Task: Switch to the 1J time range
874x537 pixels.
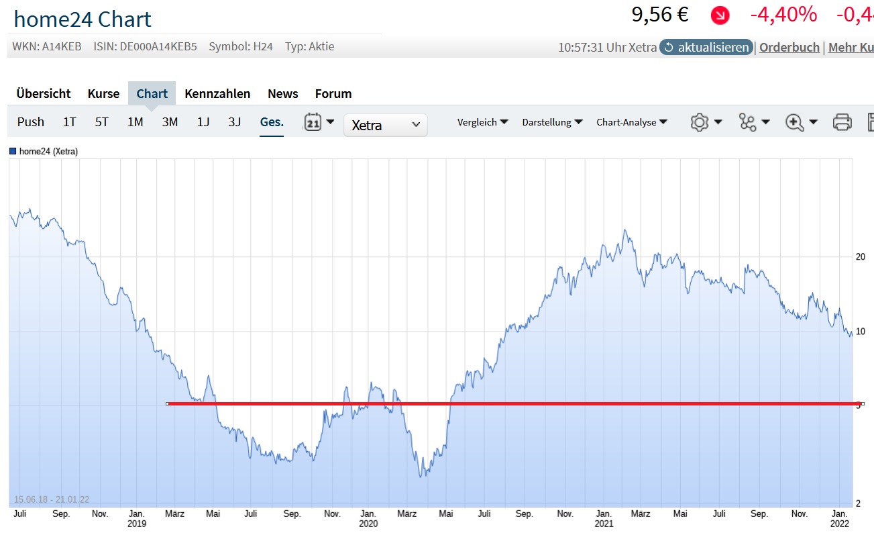Action: [x=203, y=122]
